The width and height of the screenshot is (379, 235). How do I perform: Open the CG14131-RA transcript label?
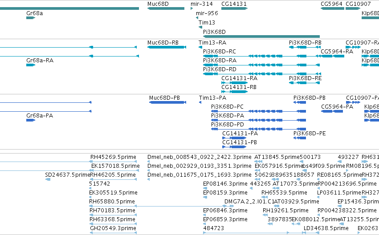pyautogui.click(x=239, y=78)
